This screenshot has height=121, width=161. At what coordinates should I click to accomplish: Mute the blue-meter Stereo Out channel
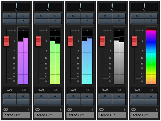74,16
